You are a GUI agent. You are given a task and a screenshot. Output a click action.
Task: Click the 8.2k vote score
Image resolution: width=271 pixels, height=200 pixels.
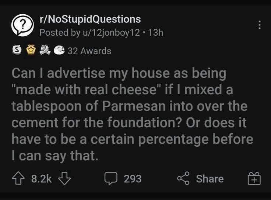click(x=42, y=179)
